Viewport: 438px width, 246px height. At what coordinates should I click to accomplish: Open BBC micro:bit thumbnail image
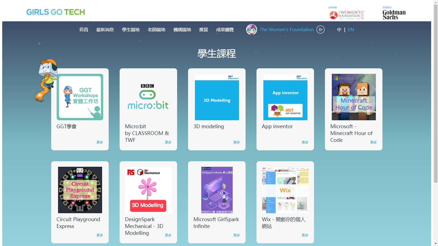[x=148, y=97]
